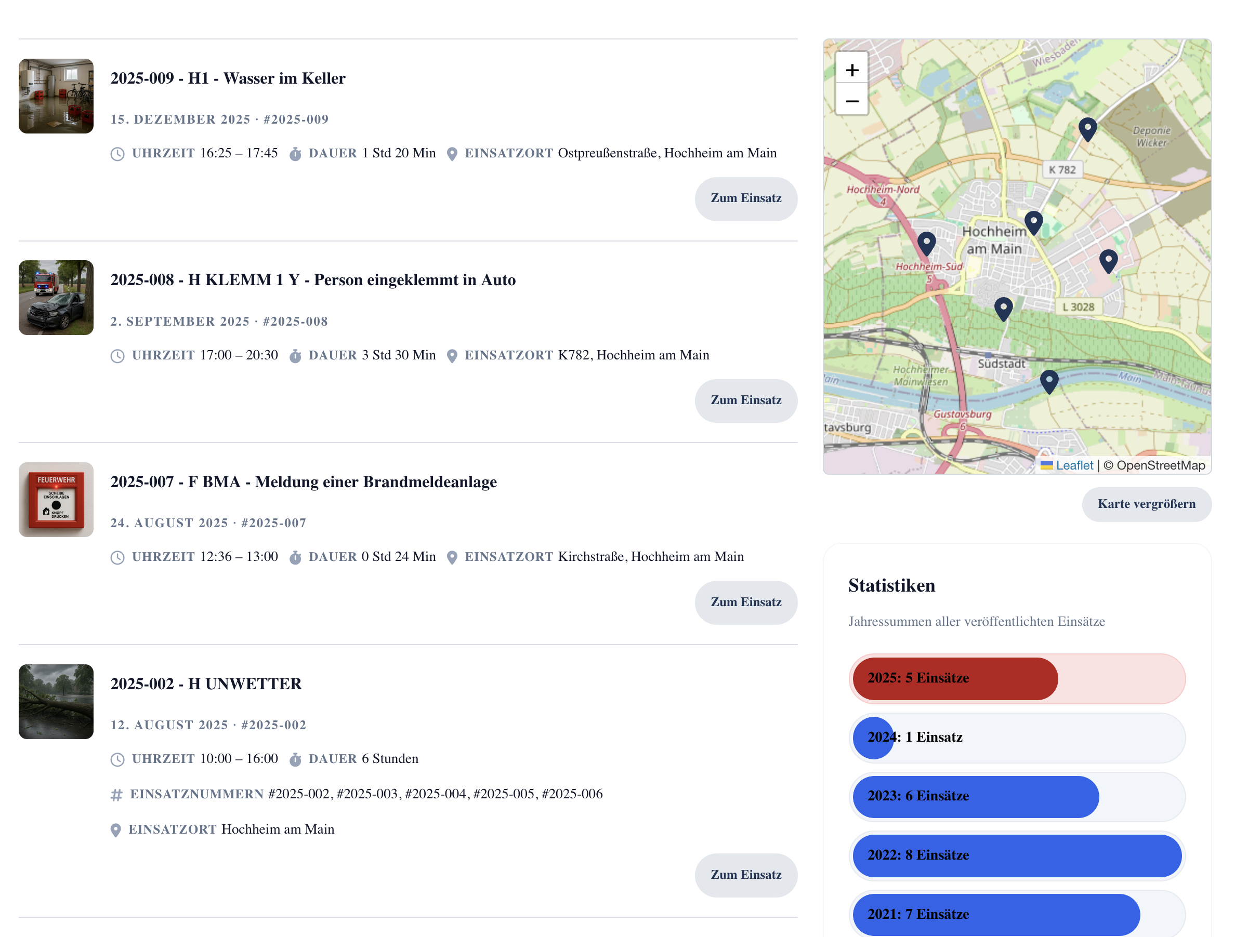Viewport: 1235px width, 937px height.
Task: Click map marker right of Hochheim label
Action: point(1033,222)
